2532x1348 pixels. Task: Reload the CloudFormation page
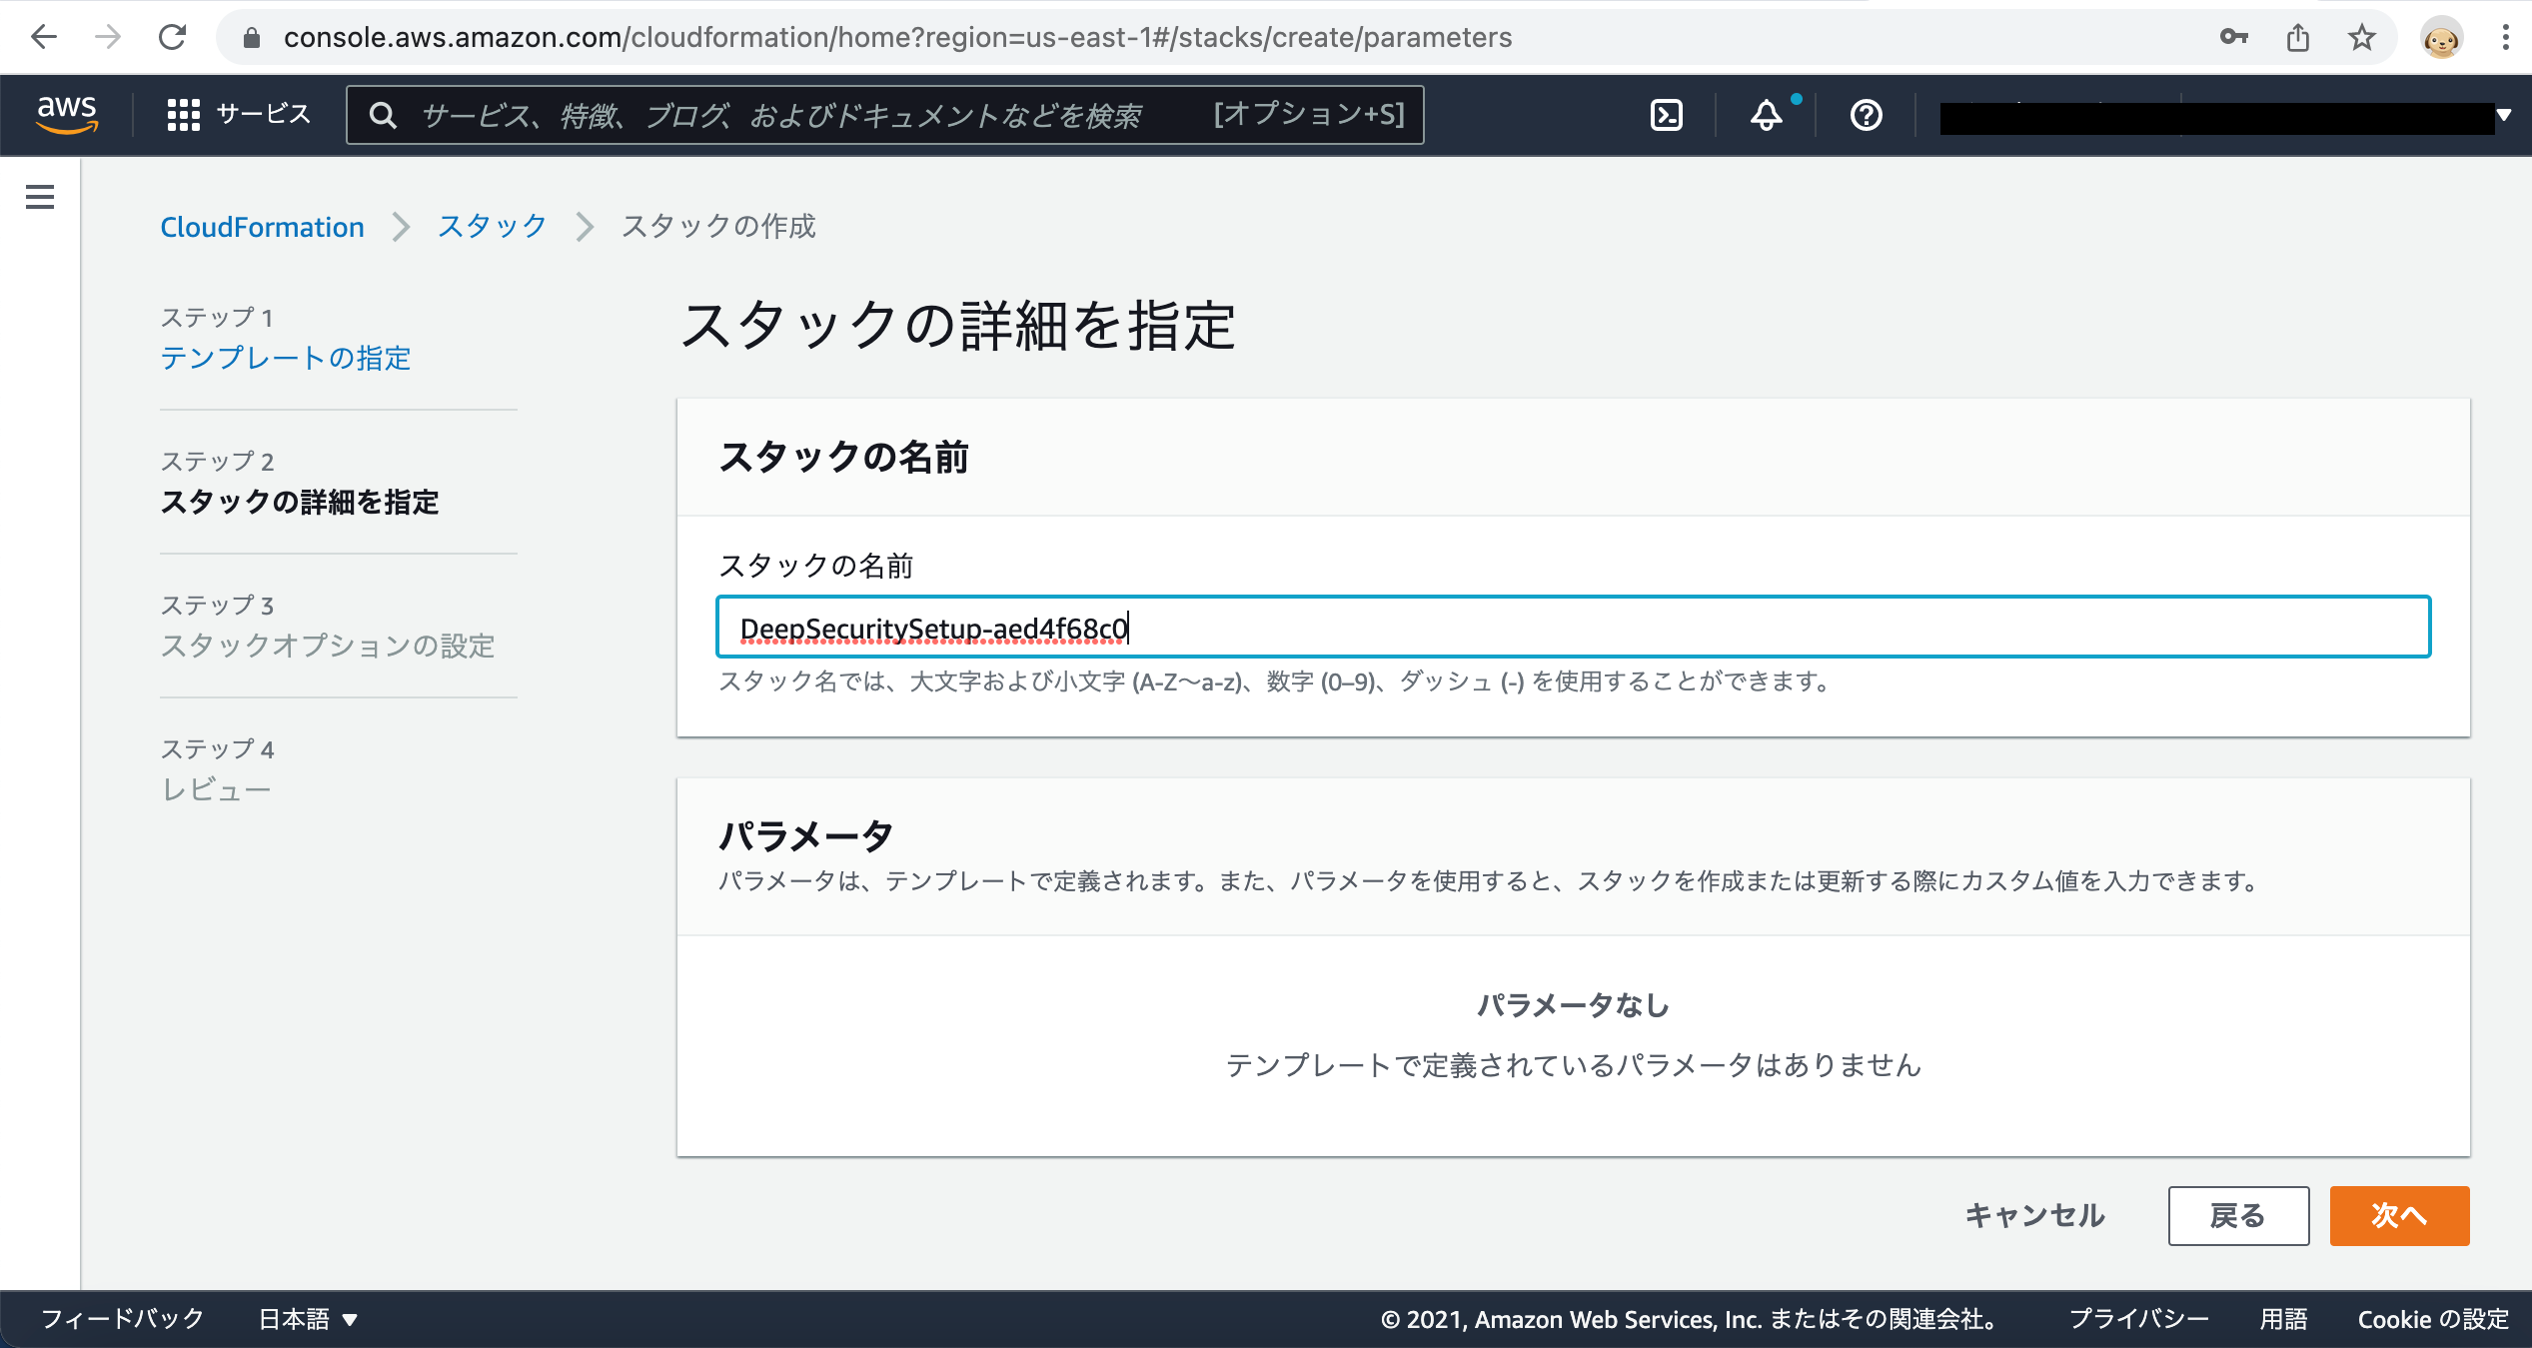click(172, 38)
